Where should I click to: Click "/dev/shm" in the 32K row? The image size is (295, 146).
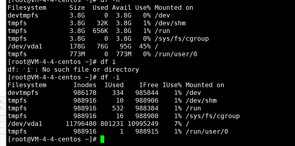click(x=170, y=23)
